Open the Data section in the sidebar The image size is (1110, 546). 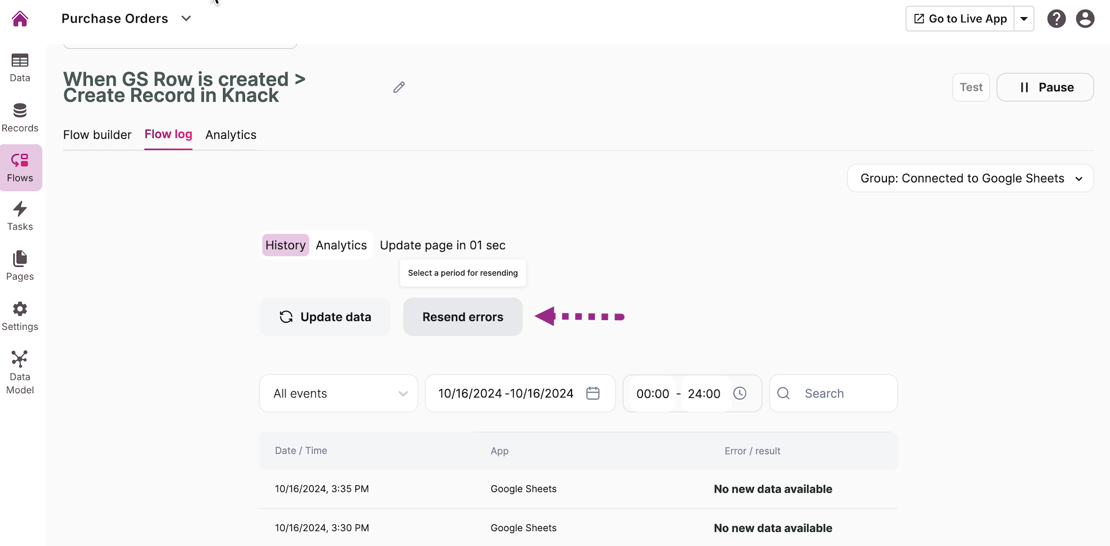[x=20, y=67]
